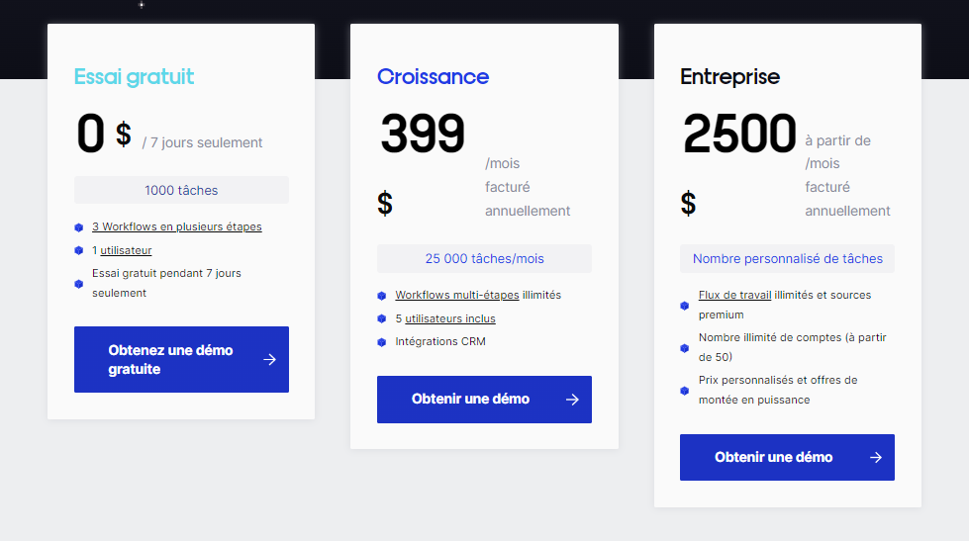Click the bullet icon next to Flux de travail
This screenshot has width=969, height=541.
coord(684,306)
